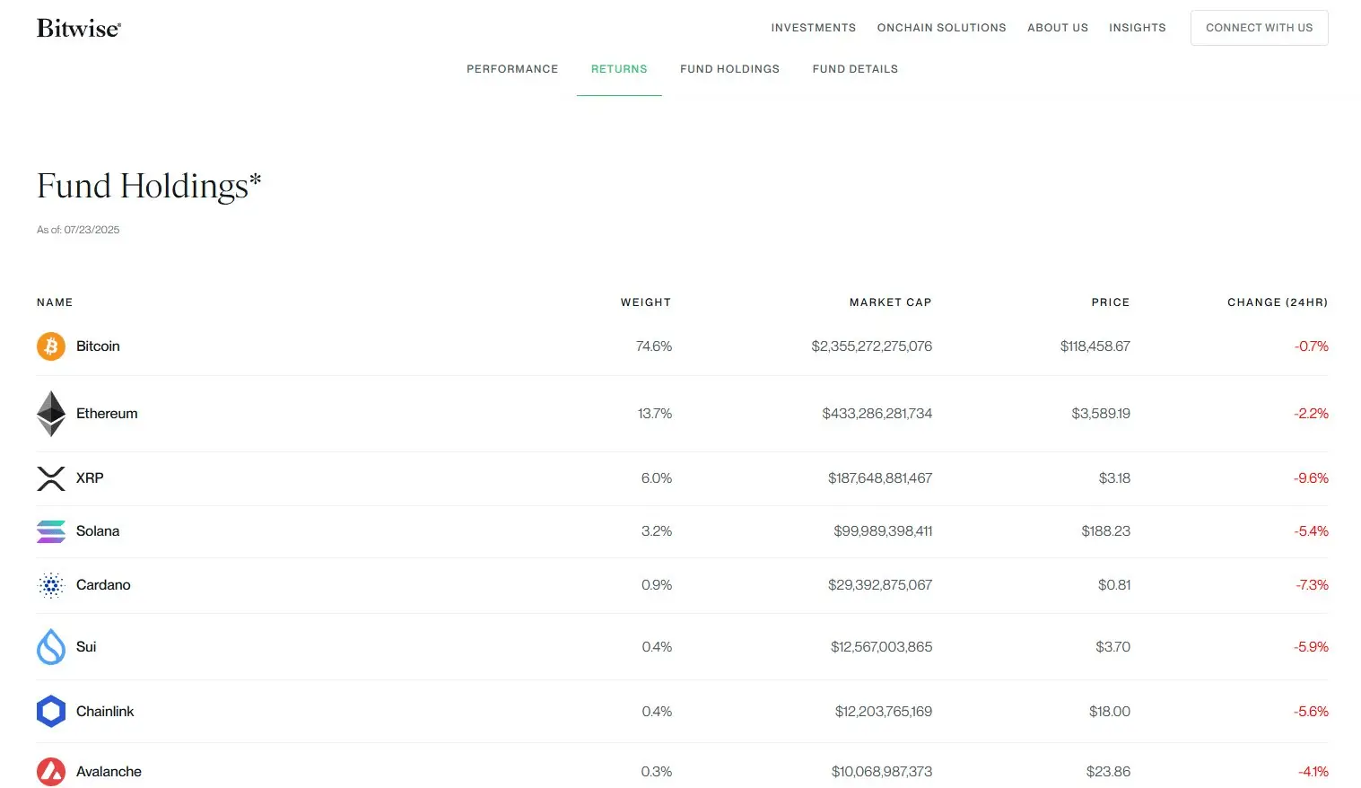Click Cardano's 0.9% weight
Screen dimensions: 1361x788
[x=657, y=585]
